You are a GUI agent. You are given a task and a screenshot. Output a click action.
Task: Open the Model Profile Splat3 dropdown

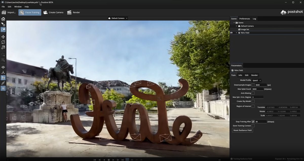click(x=257, y=80)
